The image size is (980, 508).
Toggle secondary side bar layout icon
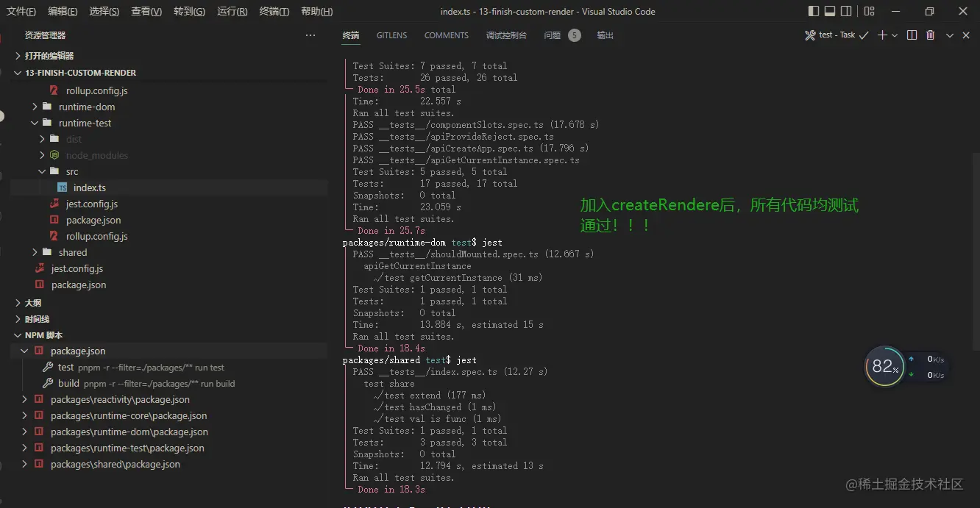(847, 11)
